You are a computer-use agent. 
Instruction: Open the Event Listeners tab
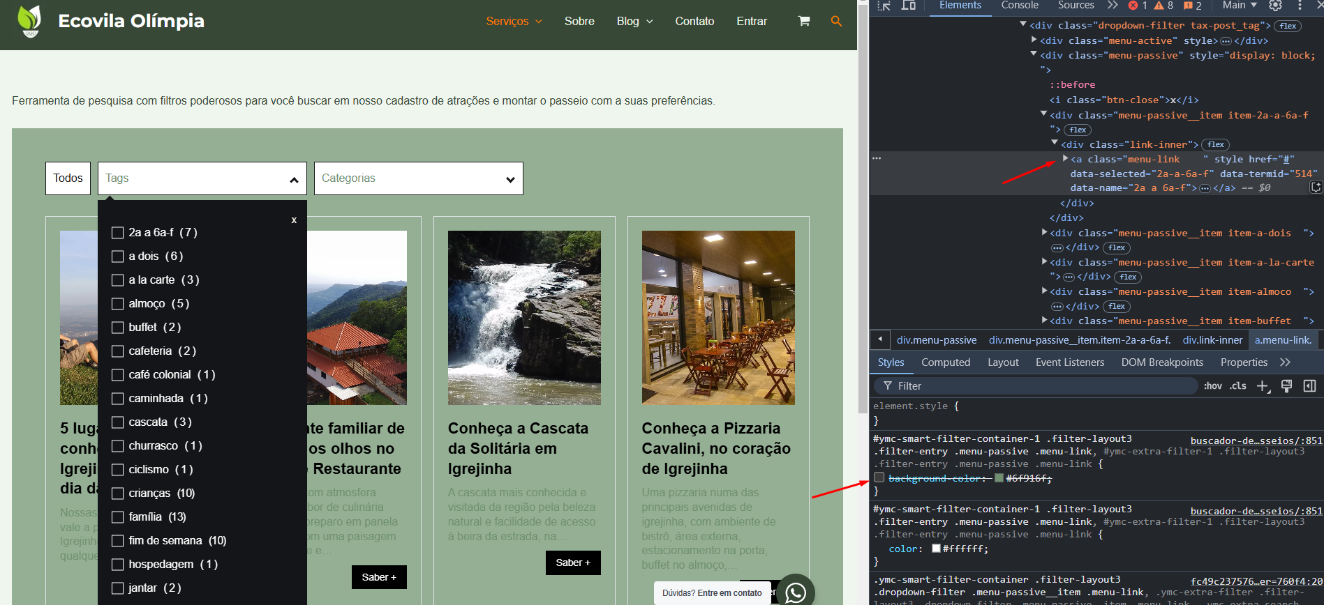(x=1070, y=362)
